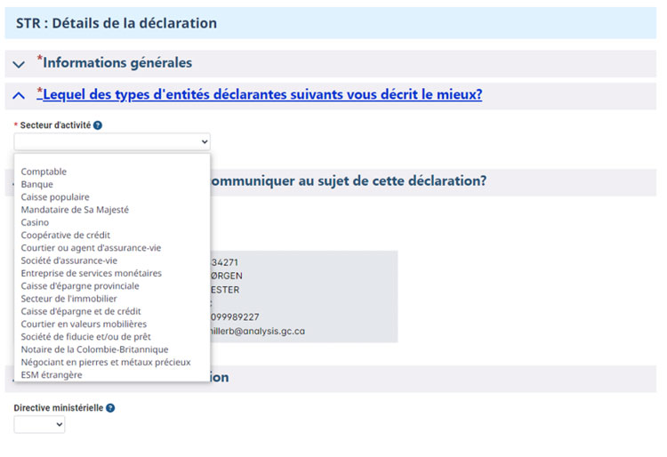Click the Informations générales heading text
The height and width of the screenshot is (457, 667).
[x=117, y=63]
